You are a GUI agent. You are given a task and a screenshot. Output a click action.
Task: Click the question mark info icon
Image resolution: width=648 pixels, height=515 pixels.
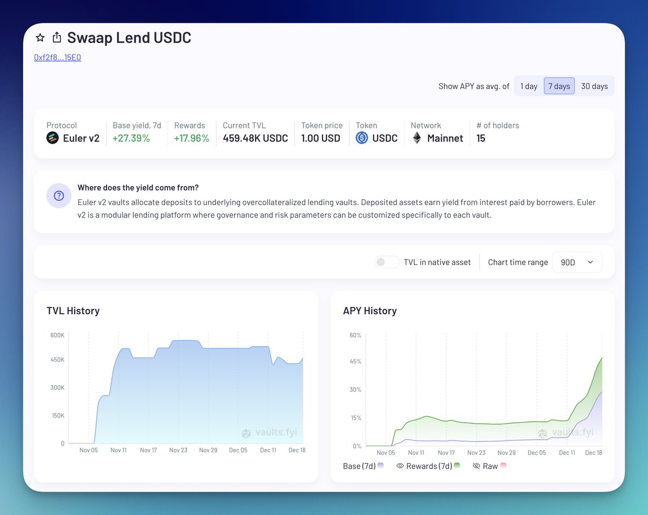(x=59, y=195)
